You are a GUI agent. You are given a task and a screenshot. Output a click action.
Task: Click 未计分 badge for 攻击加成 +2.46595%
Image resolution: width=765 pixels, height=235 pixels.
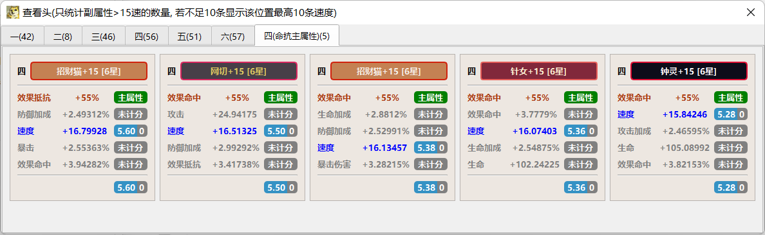click(731, 131)
